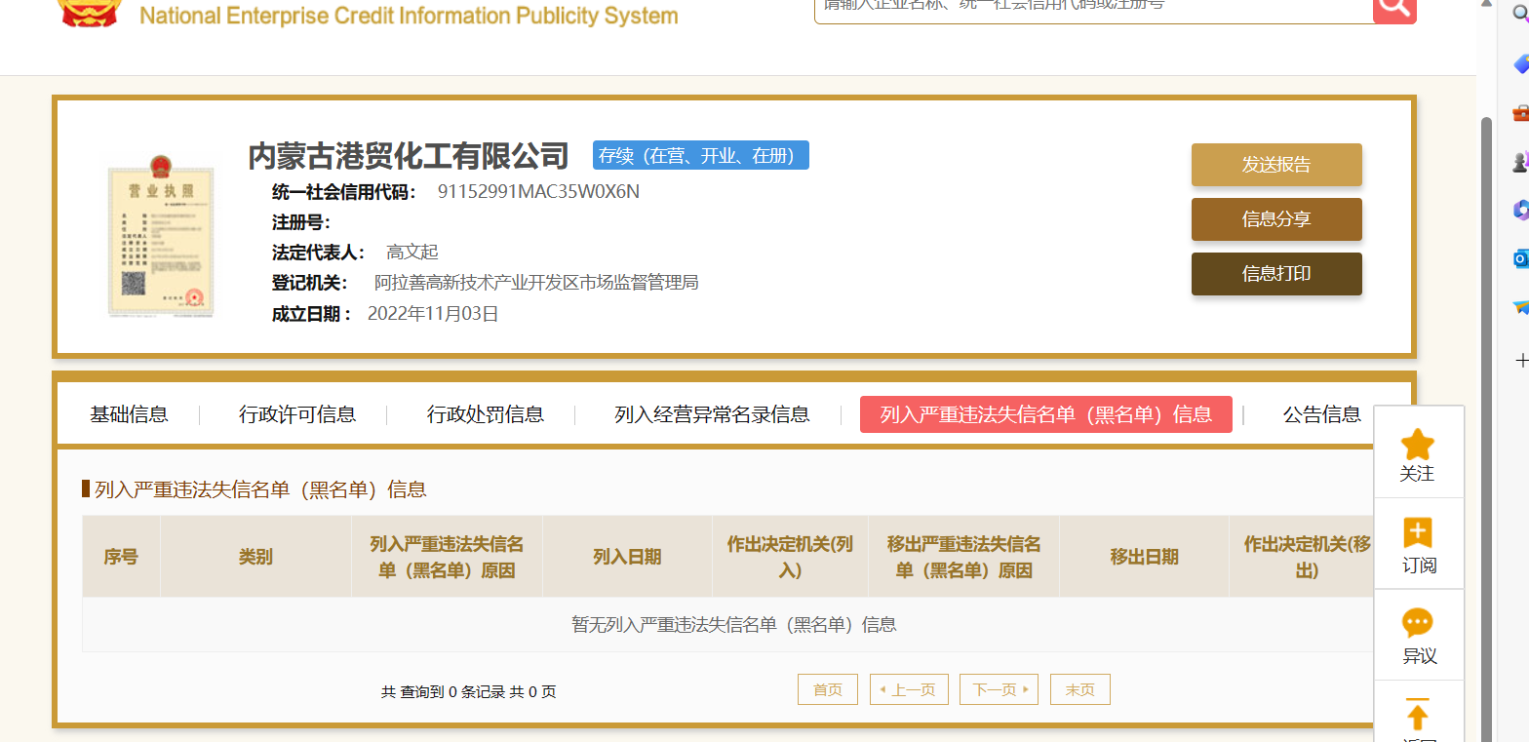
Task: Click the 下一页 next page button
Action: tap(999, 689)
